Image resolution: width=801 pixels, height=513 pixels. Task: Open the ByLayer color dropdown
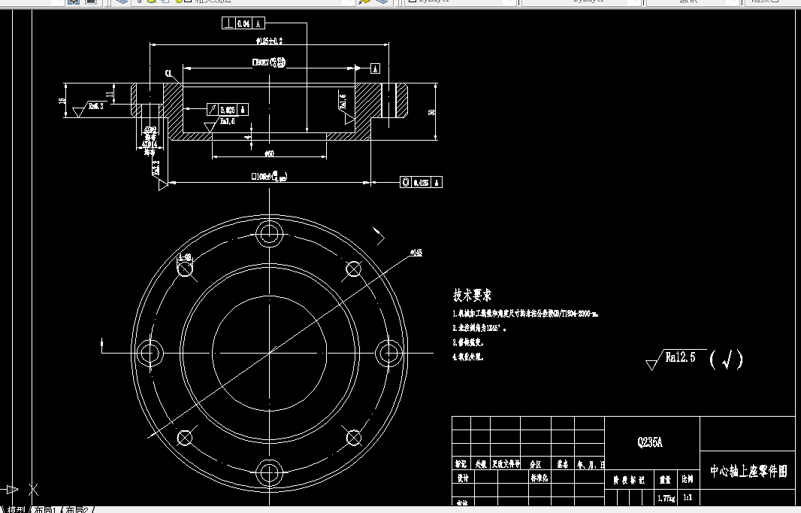(x=511, y=2)
